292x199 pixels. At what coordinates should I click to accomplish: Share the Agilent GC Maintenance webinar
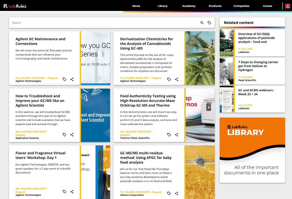pos(72,79)
